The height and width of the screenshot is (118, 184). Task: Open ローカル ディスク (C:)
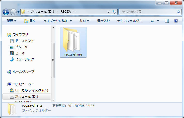pos(32,90)
